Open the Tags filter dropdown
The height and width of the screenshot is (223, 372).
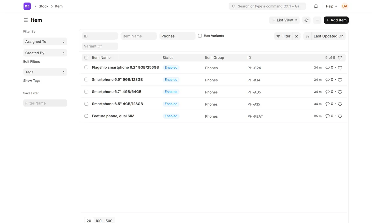(x=45, y=72)
